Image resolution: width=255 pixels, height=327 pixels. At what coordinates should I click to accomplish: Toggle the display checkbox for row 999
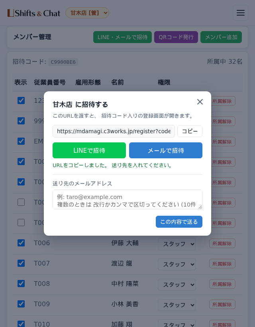click(21, 121)
